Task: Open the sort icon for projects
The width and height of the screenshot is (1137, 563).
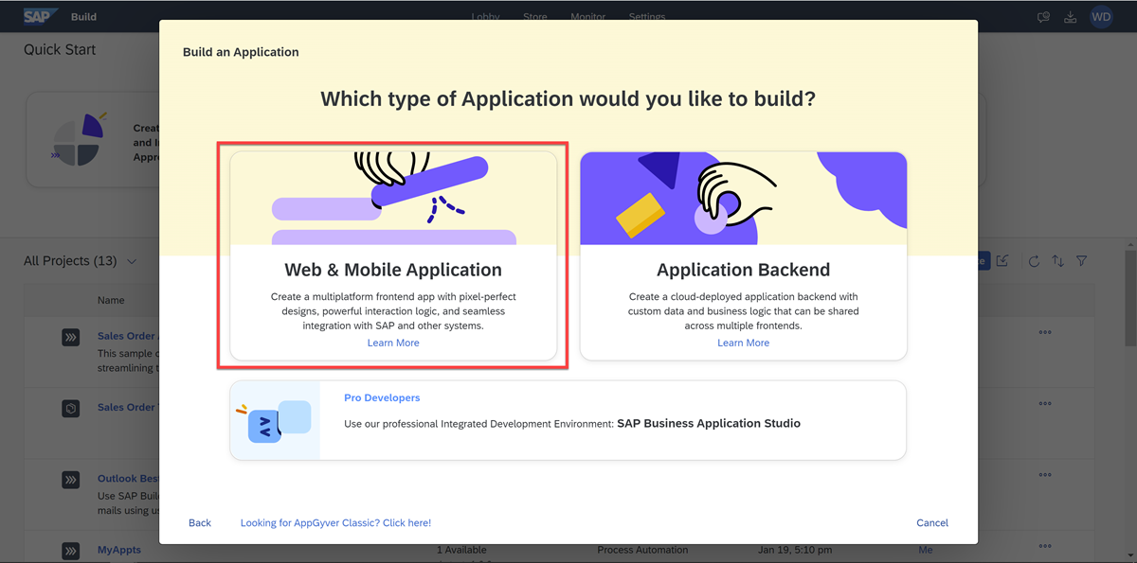Action: pyautogui.click(x=1057, y=261)
